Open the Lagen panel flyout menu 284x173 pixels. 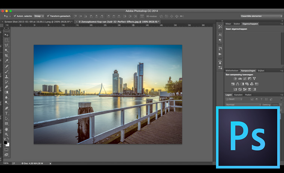click(282, 95)
